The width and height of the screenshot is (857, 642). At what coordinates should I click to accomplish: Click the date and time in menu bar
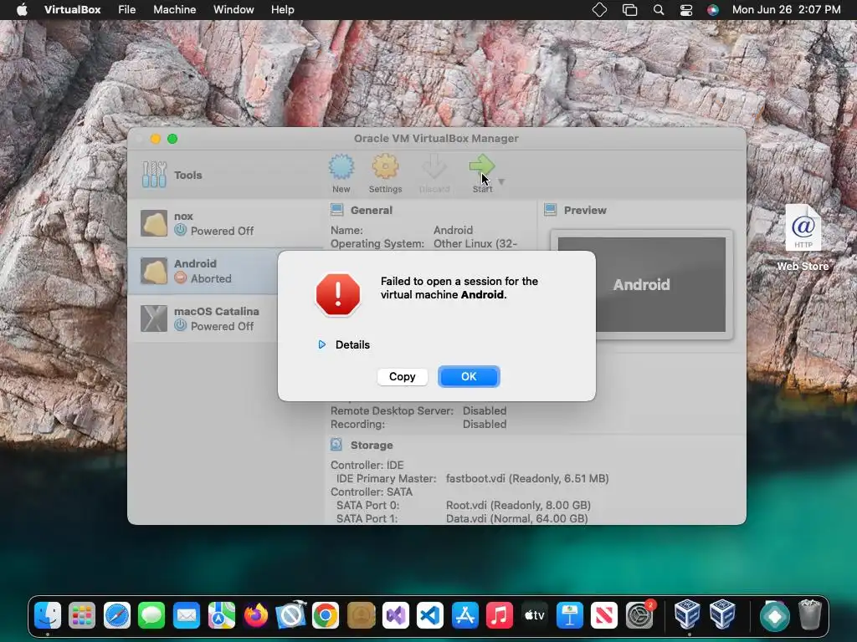click(786, 10)
